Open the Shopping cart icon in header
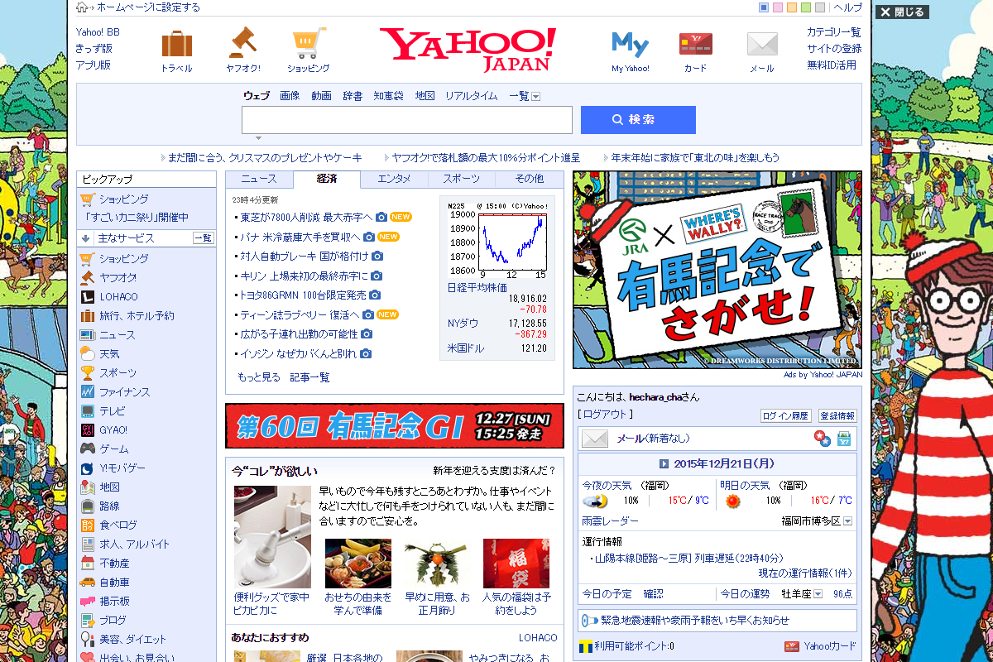The height and width of the screenshot is (662, 993). [x=309, y=43]
